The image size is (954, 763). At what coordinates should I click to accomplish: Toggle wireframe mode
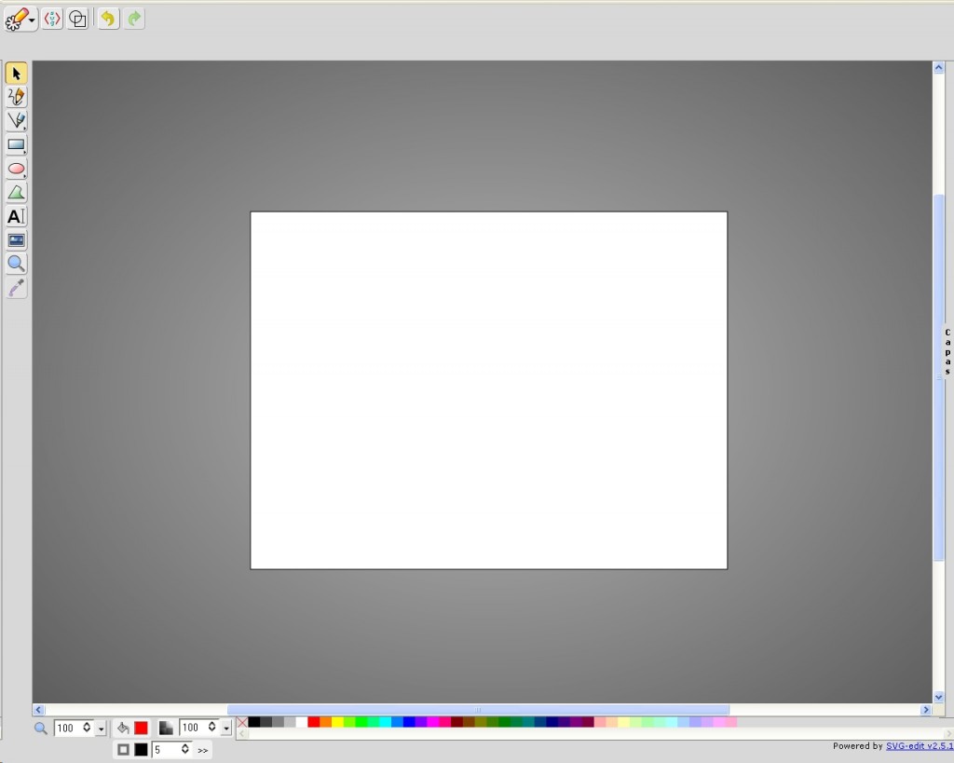(x=78, y=19)
